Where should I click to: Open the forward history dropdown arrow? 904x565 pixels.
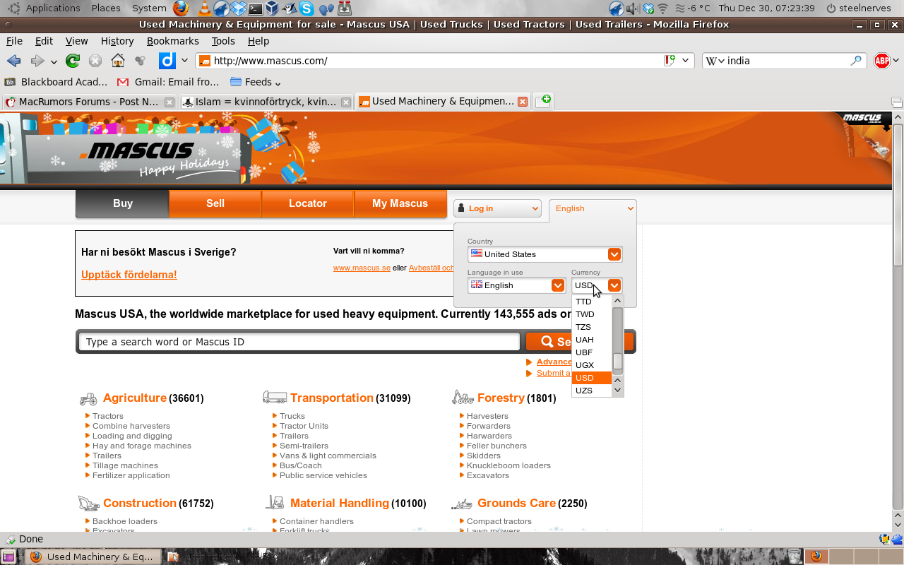pyautogui.click(x=54, y=61)
